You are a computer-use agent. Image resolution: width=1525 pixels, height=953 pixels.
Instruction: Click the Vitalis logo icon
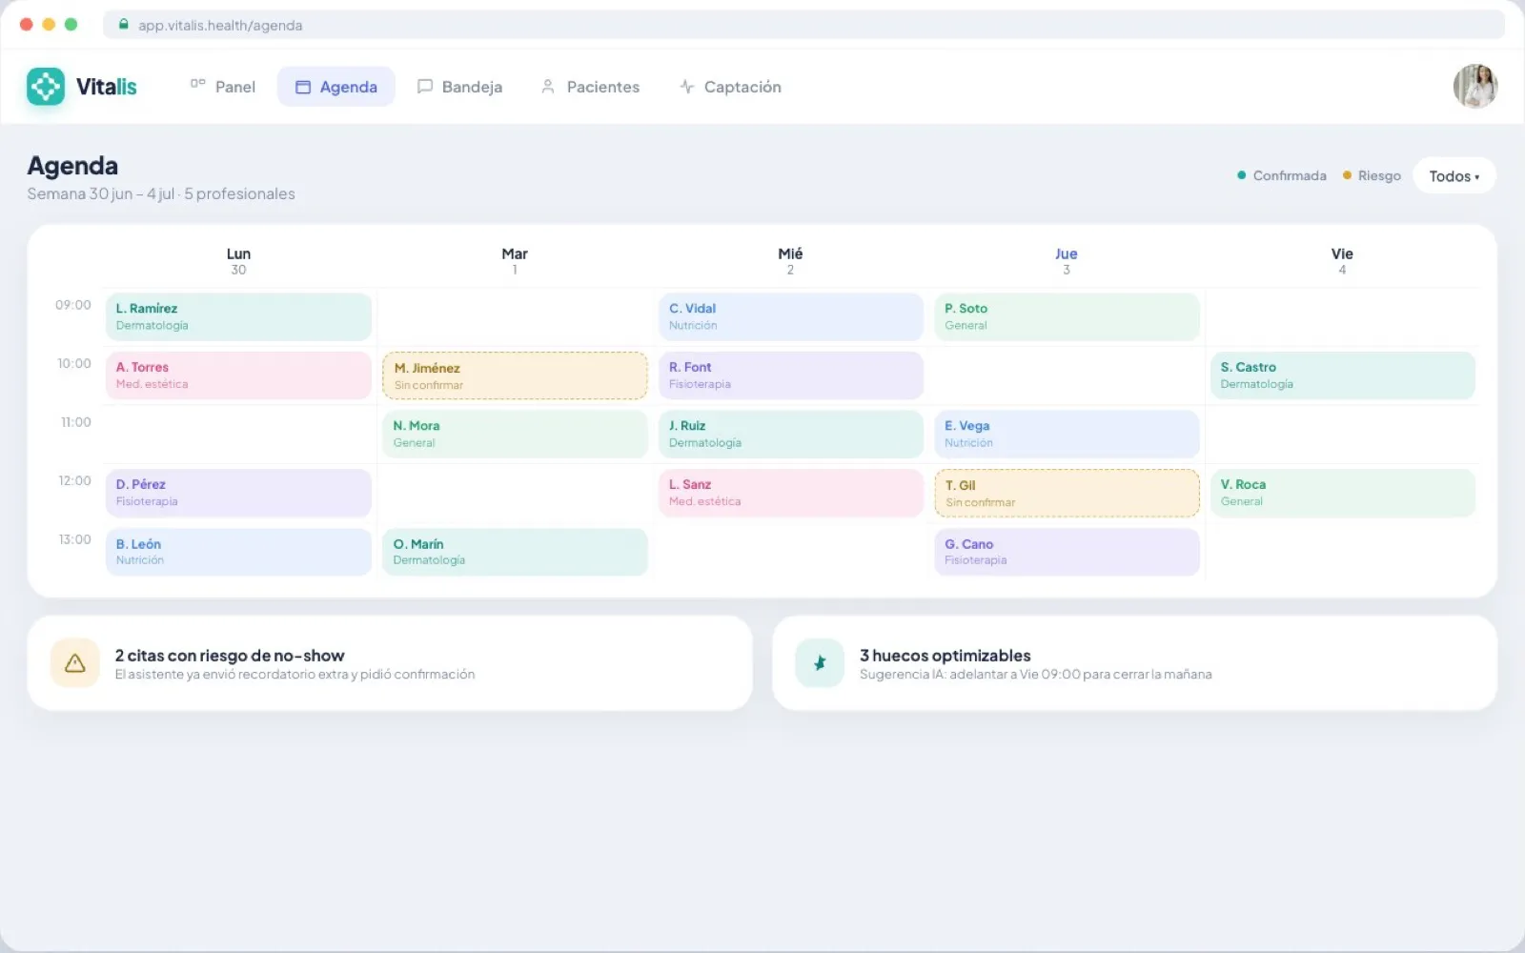coord(46,87)
